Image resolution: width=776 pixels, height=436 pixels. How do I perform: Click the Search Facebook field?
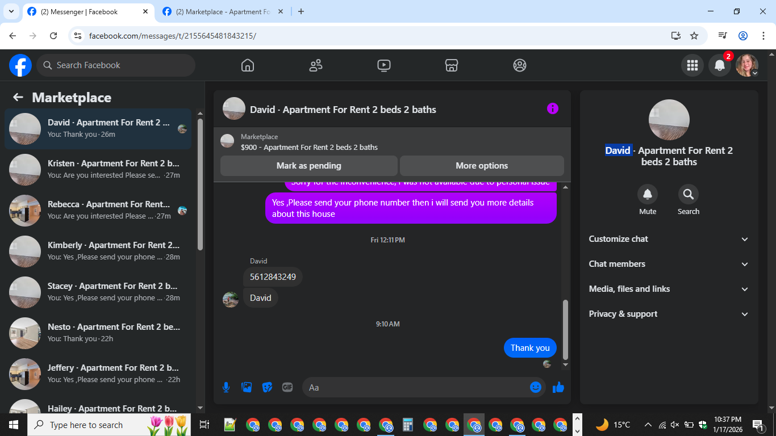point(116,65)
